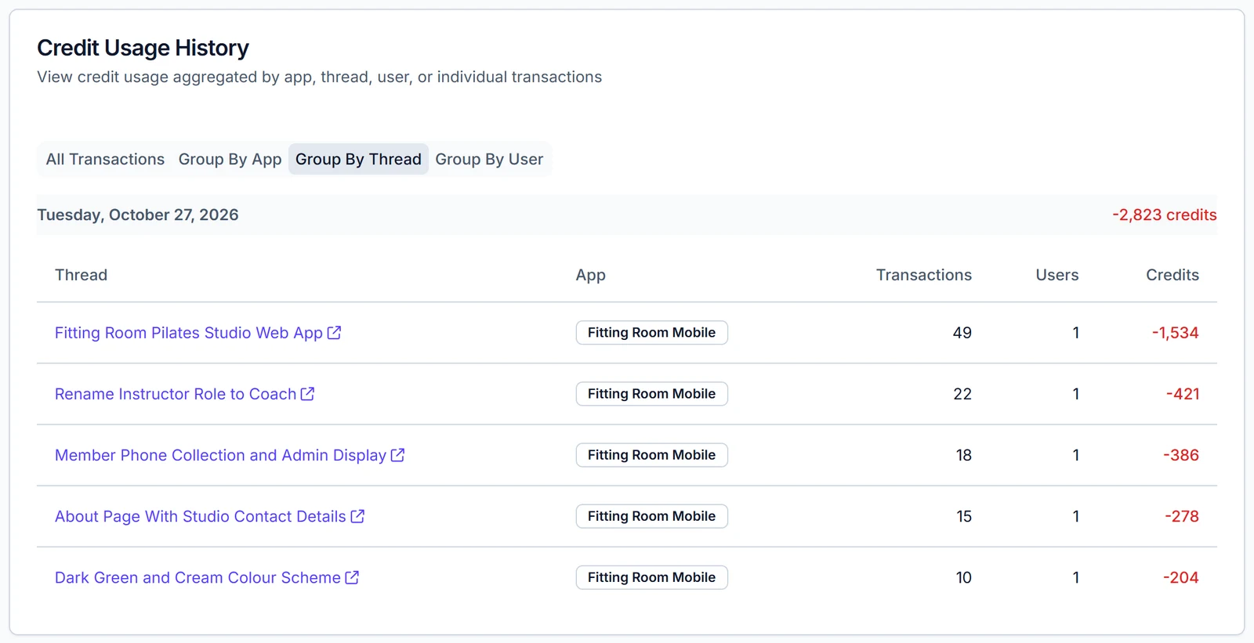The image size is (1254, 643).
Task: Open Member Phone Collection and Admin Display thread
Action: (220, 455)
